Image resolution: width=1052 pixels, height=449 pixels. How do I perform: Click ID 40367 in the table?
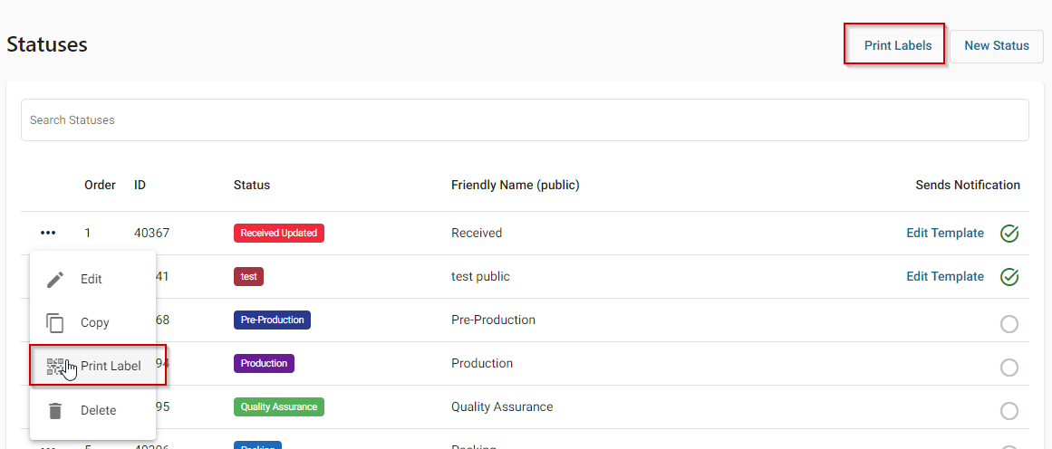151,234
